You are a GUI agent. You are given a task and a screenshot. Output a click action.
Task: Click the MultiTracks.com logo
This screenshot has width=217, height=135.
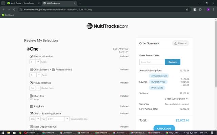[107, 26]
